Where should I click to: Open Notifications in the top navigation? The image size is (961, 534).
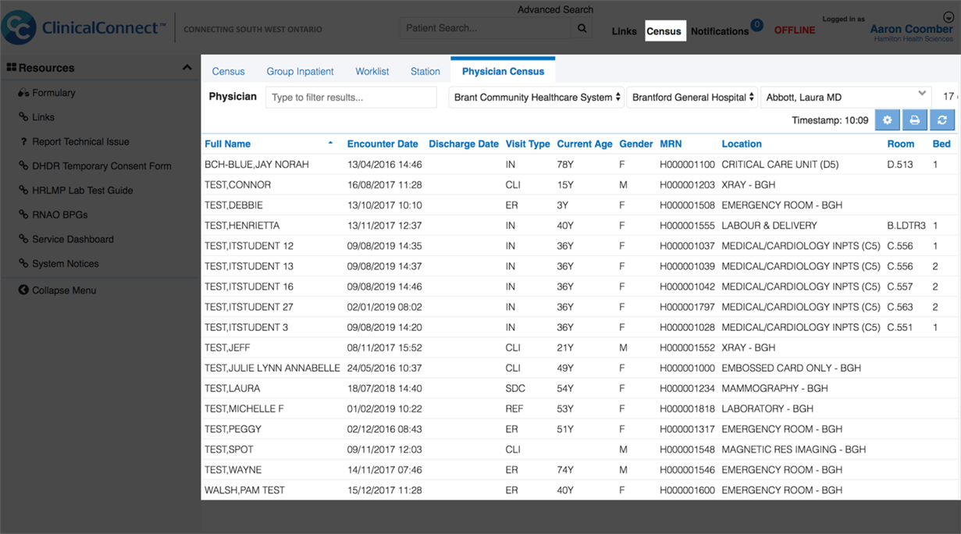coord(720,31)
